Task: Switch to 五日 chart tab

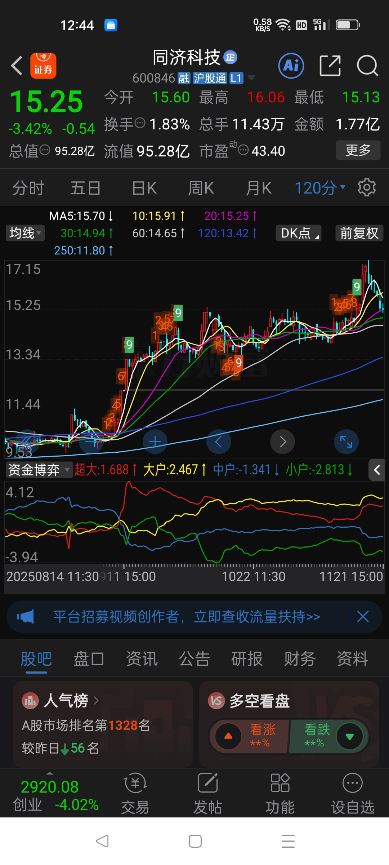Action: tap(85, 188)
